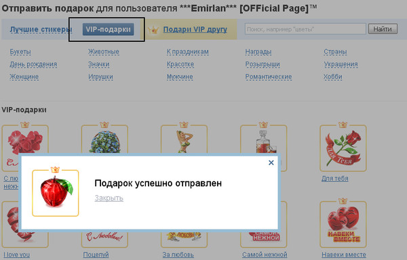Focus the gift search input field
The height and width of the screenshot is (260, 407).
pyautogui.click(x=305, y=29)
